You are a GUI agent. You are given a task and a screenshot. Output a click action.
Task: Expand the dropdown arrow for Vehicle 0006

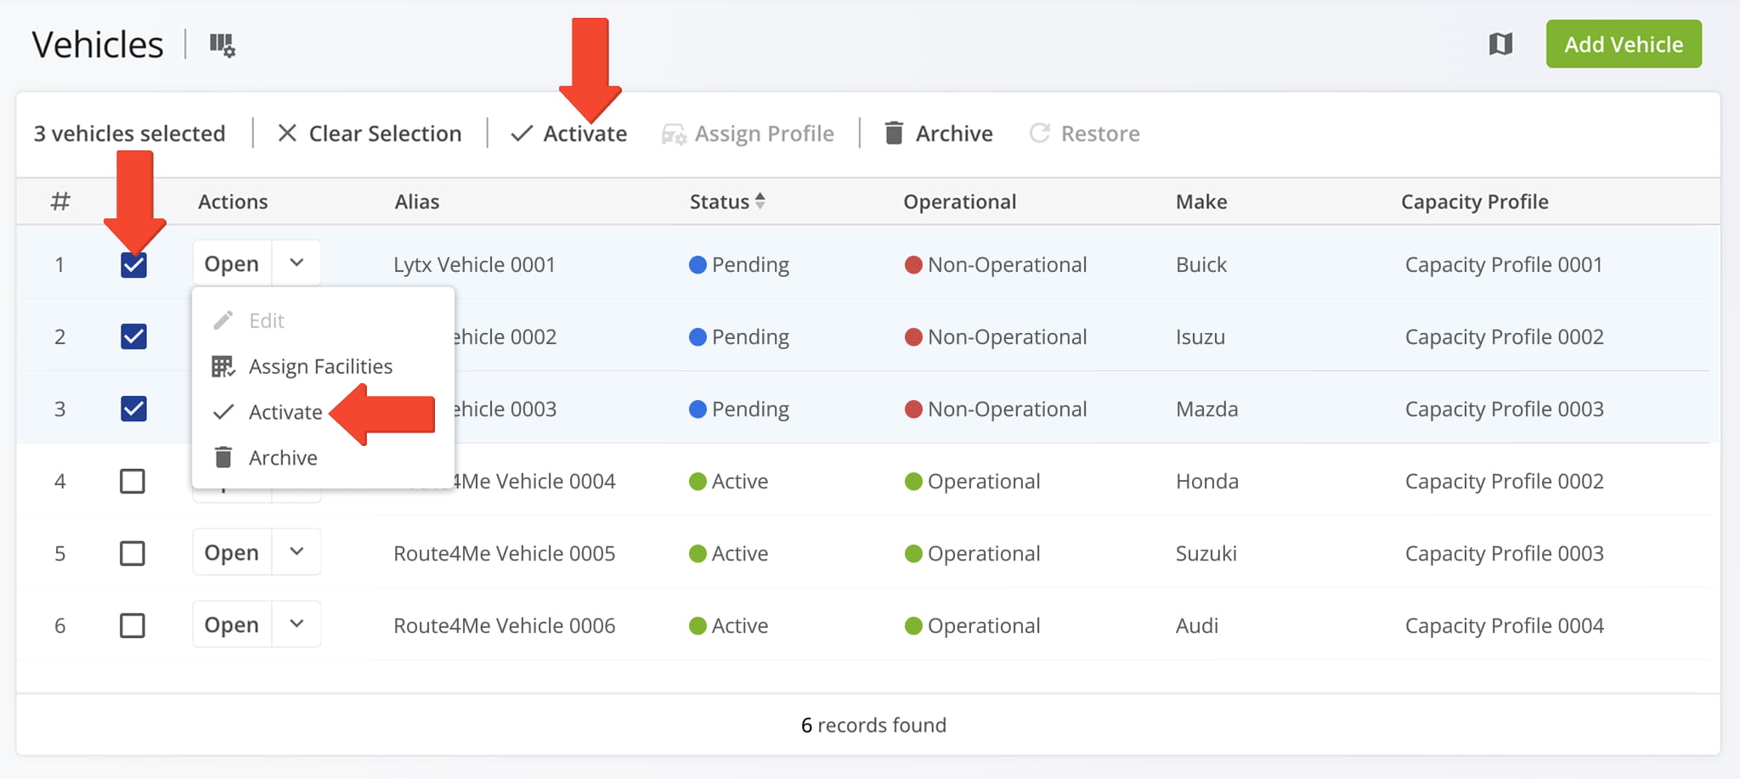click(x=297, y=624)
